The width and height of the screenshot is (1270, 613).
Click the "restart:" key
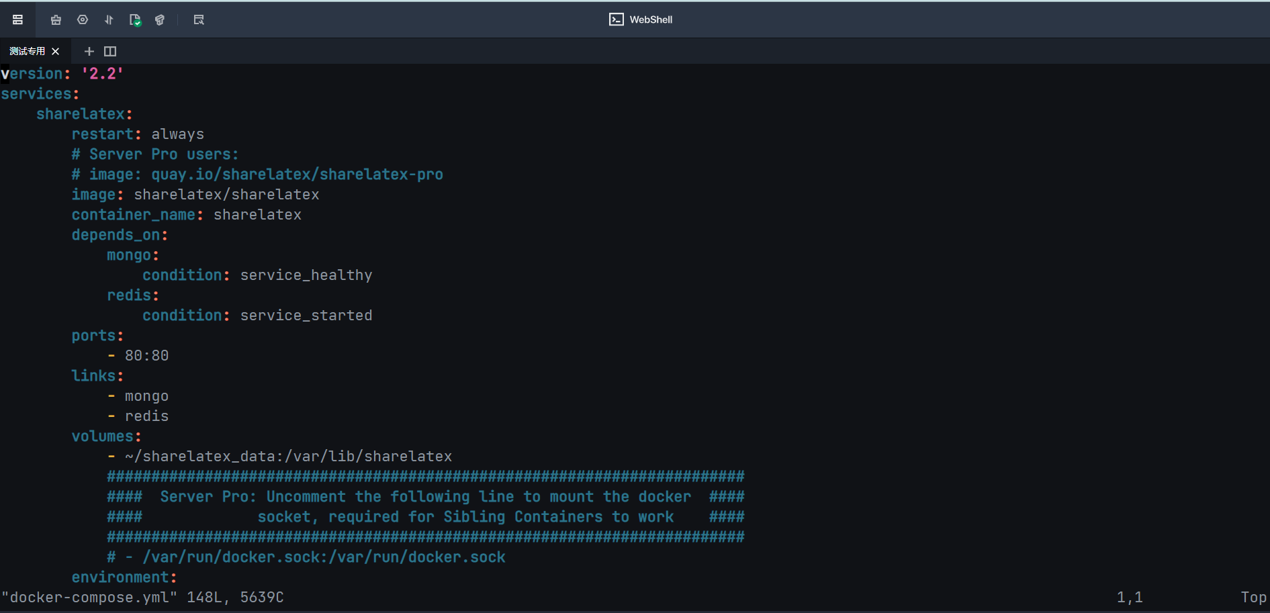tap(107, 134)
